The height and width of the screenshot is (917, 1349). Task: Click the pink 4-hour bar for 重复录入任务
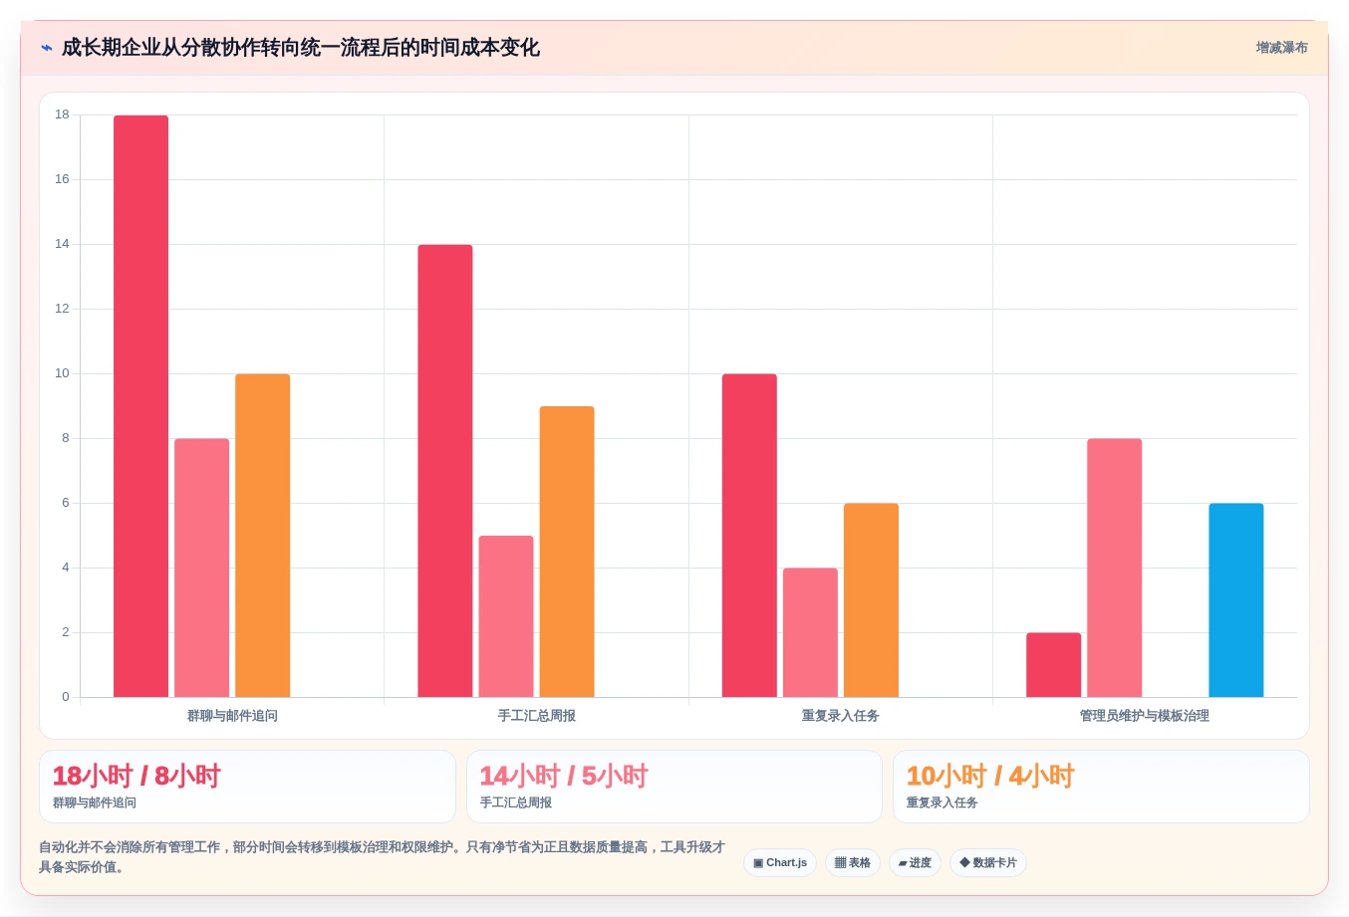pyautogui.click(x=810, y=632)
